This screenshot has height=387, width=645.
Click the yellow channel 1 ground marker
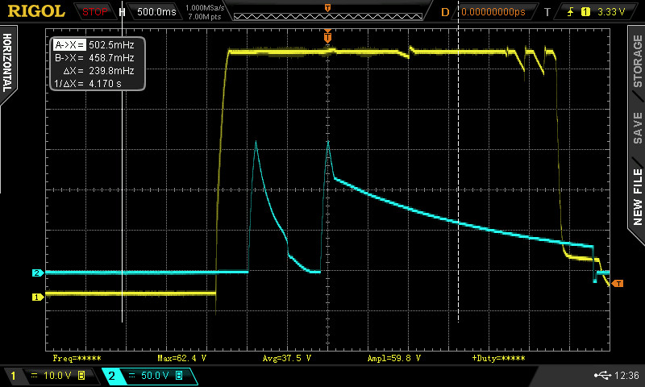point(37,297)
